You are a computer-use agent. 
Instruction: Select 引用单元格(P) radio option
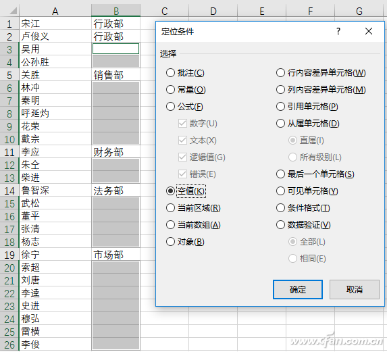(307, 107)
